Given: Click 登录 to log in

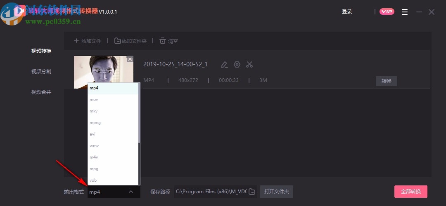Looking at the screenshot, I should pos(347,12).
